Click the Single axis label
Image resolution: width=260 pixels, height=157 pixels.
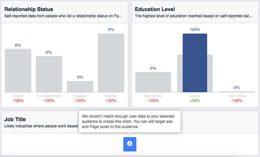tap(18, 96)
